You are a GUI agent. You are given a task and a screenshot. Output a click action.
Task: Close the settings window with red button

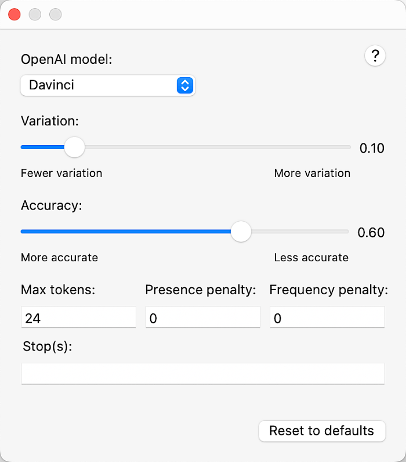pos(14,15)
